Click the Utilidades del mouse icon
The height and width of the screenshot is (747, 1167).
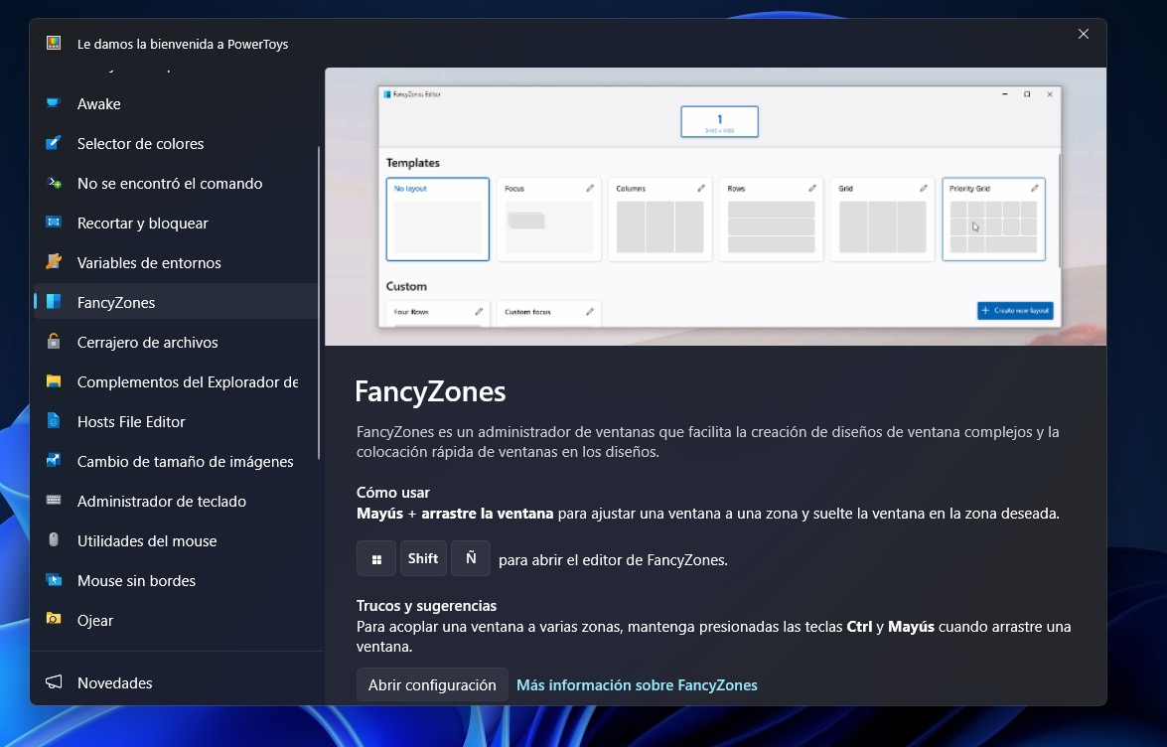(x=54, y=540)
